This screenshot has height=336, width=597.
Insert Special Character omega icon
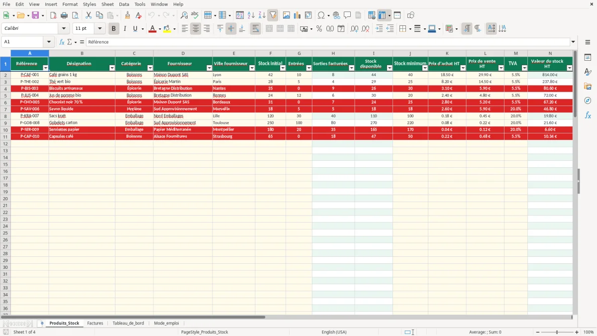(321, 15)
